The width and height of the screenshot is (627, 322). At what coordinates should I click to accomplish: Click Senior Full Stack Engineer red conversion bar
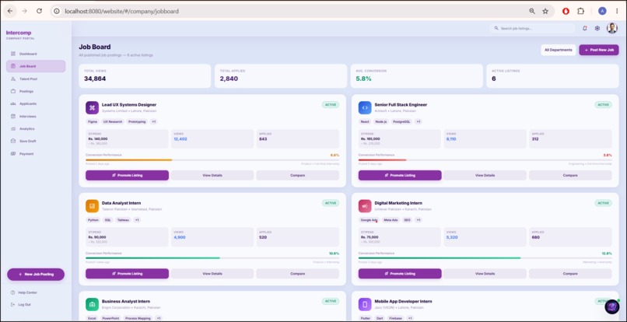point(382,160)
